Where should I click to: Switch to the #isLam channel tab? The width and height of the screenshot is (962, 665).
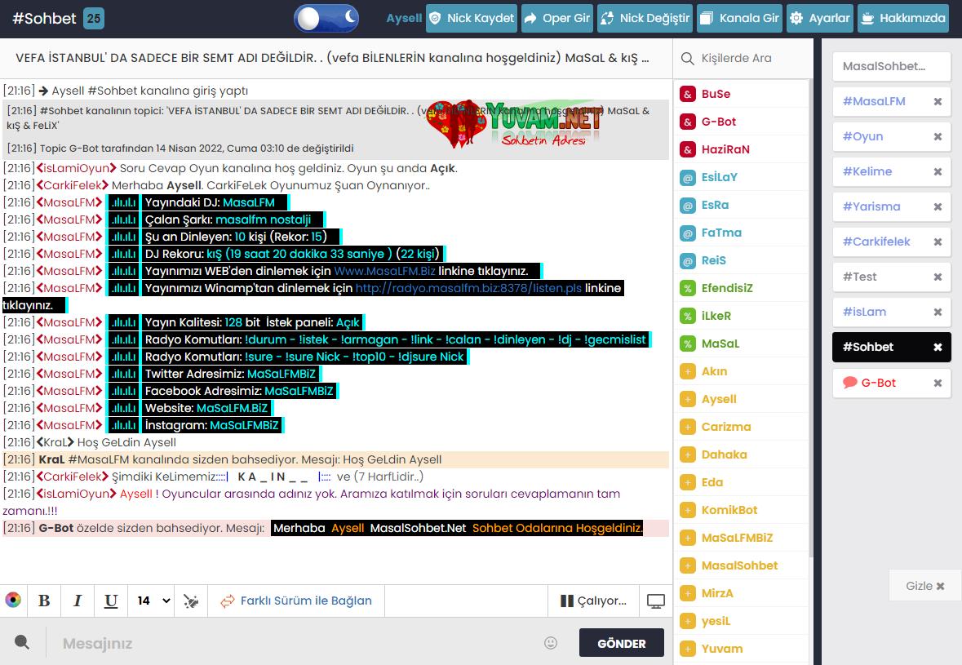point(864,312)
